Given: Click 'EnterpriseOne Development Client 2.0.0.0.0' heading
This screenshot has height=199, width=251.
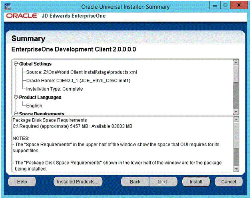Looking at the screenshot, I should [x=74, y=49].
